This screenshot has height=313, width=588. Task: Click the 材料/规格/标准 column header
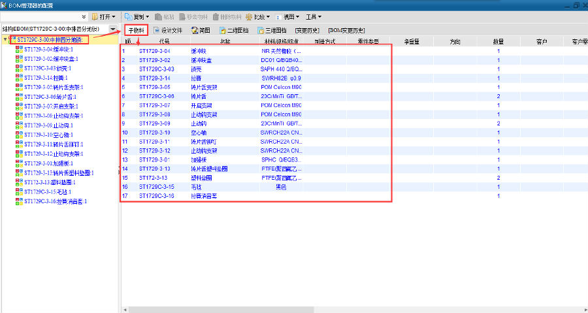tap(281, 41)
